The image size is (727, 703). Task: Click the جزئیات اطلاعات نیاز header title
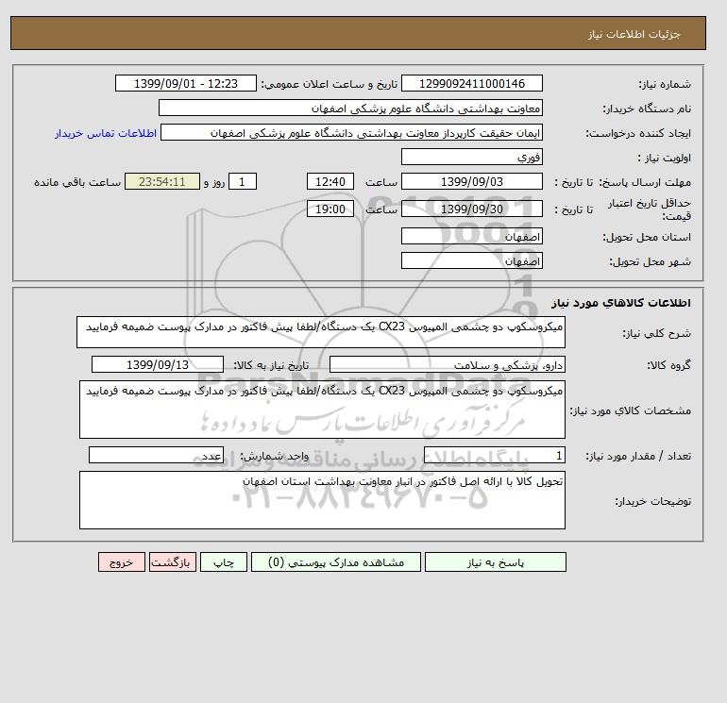point(634,34)
